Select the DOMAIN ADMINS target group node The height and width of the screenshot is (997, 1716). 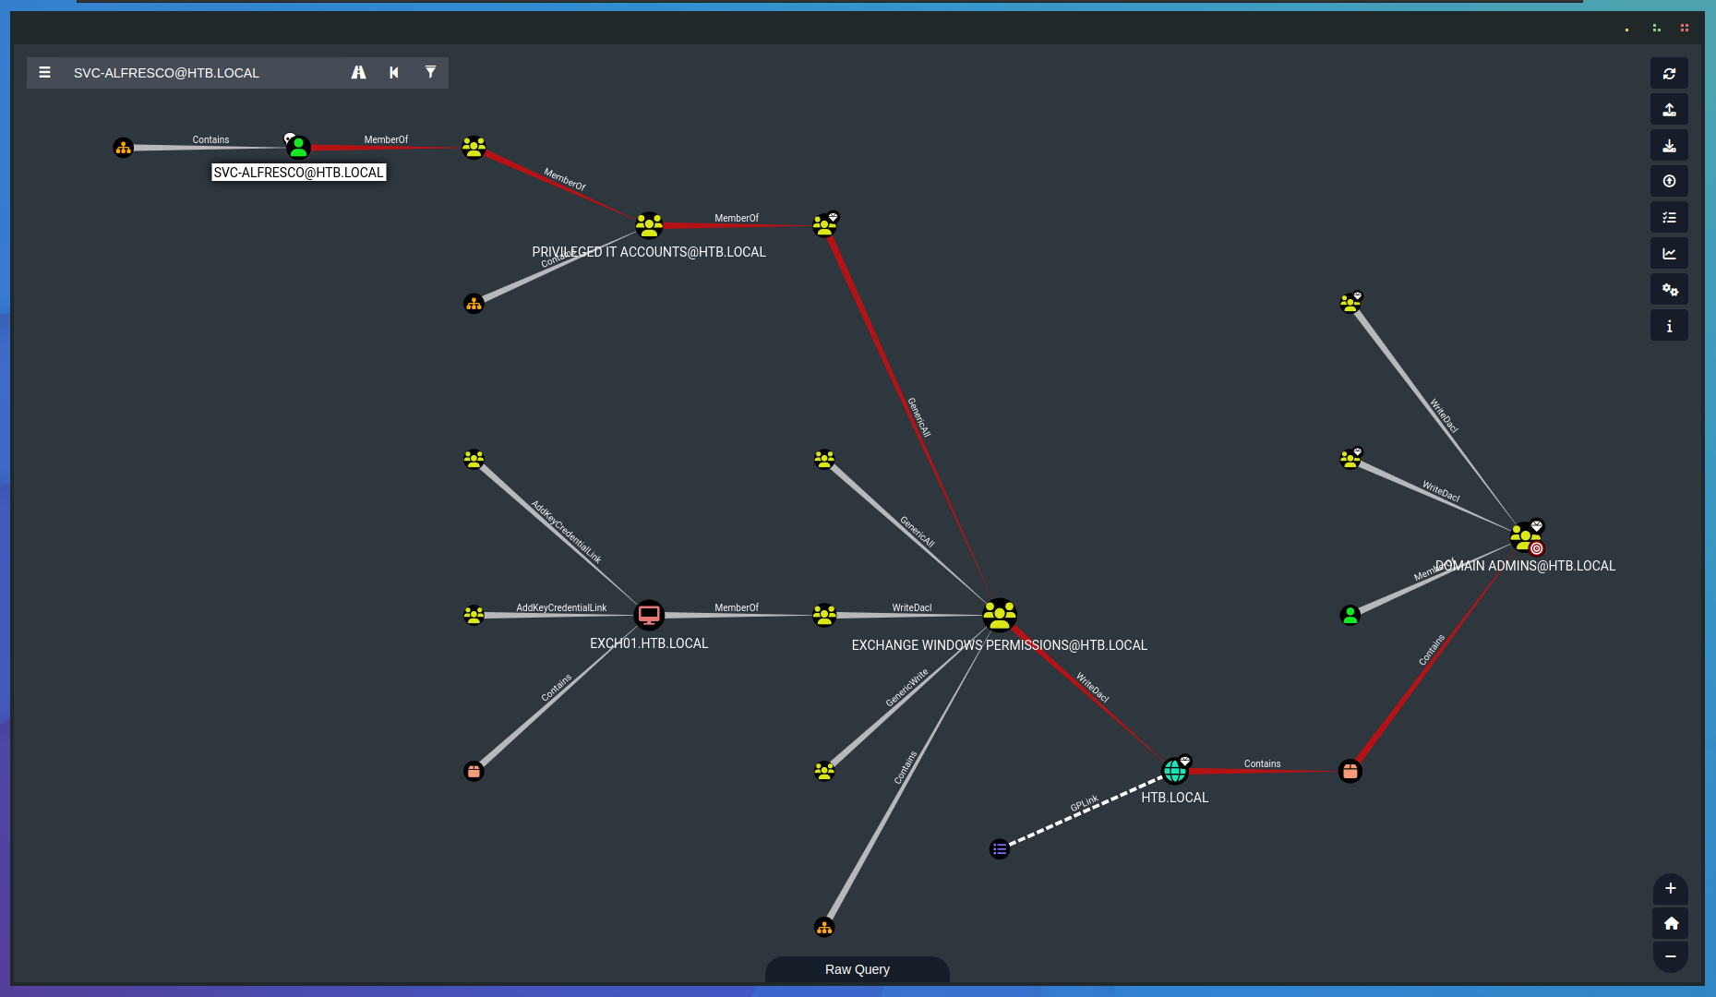pyautogui.click(x=1525, y=536)
